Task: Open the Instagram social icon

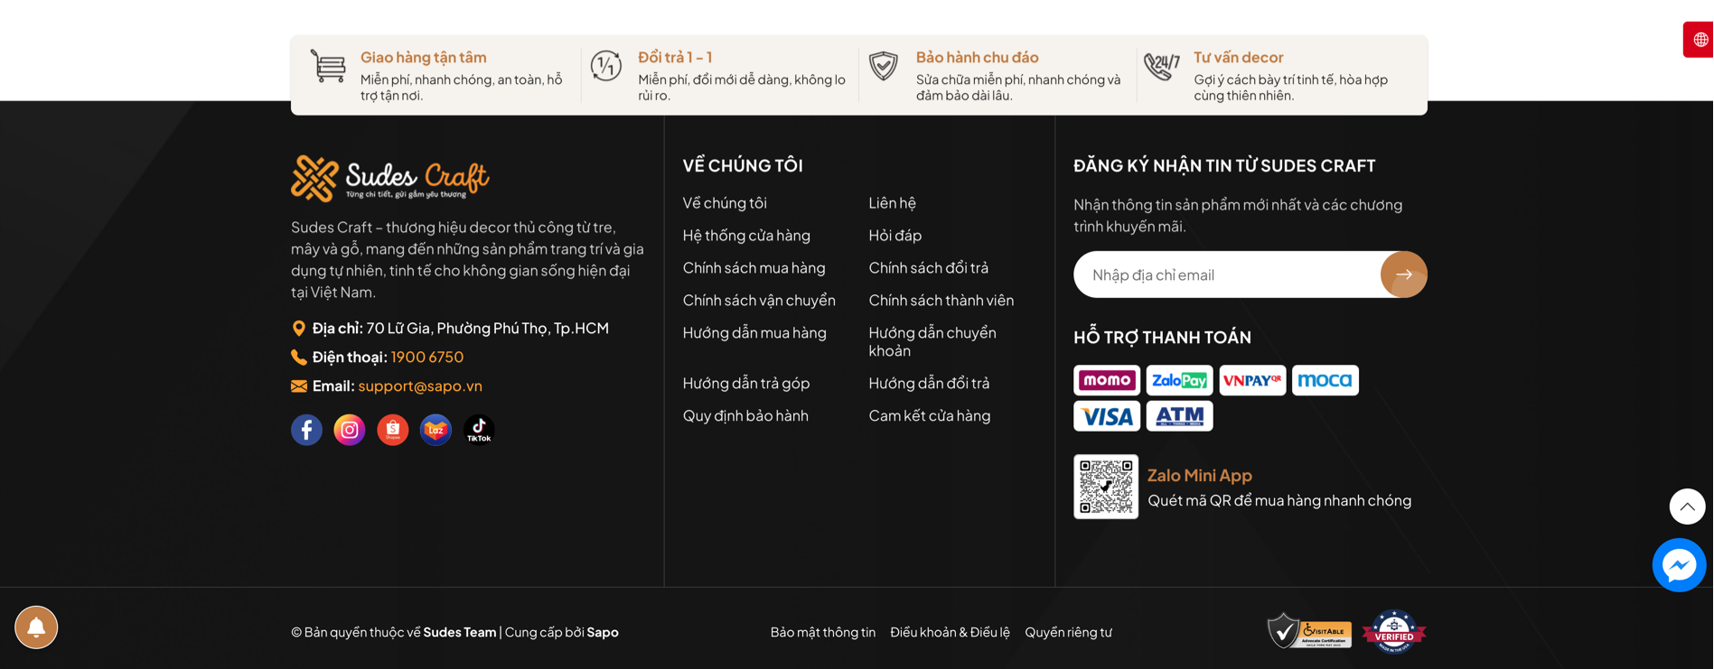Action: (350, 430)
